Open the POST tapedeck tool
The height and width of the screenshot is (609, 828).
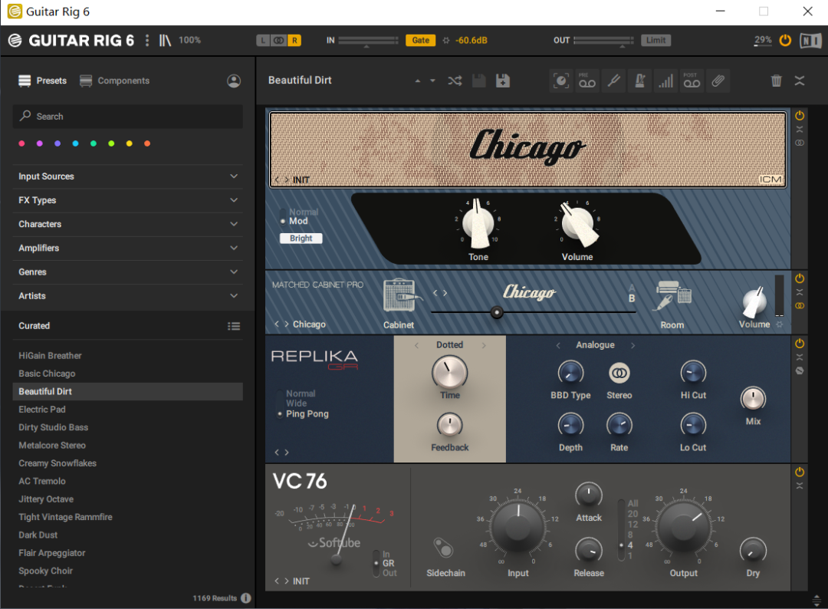(692, 81)
